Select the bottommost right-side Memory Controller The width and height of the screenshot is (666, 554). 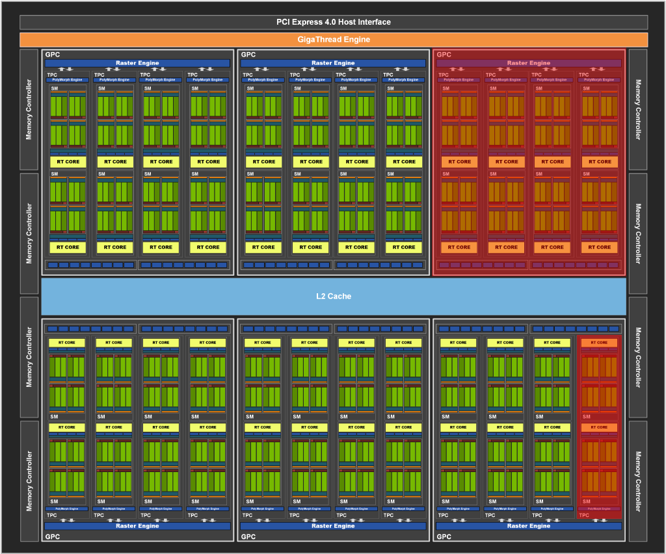pyautogui.click(x=637, y=481)
